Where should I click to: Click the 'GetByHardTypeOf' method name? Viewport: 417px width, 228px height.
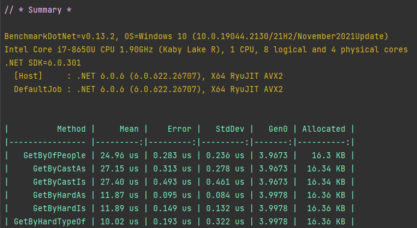(x=50, y=221)
